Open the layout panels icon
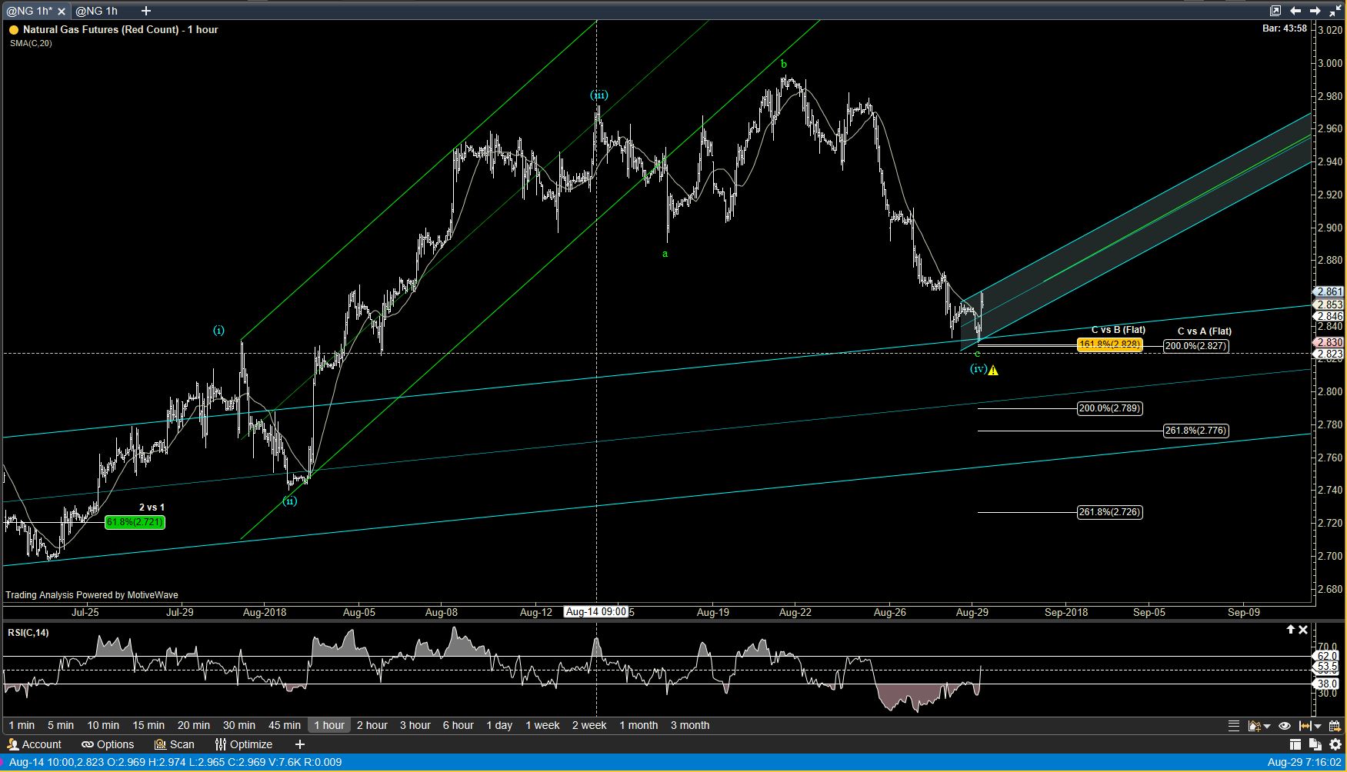1347x772 pixels. pos(1295,744)
